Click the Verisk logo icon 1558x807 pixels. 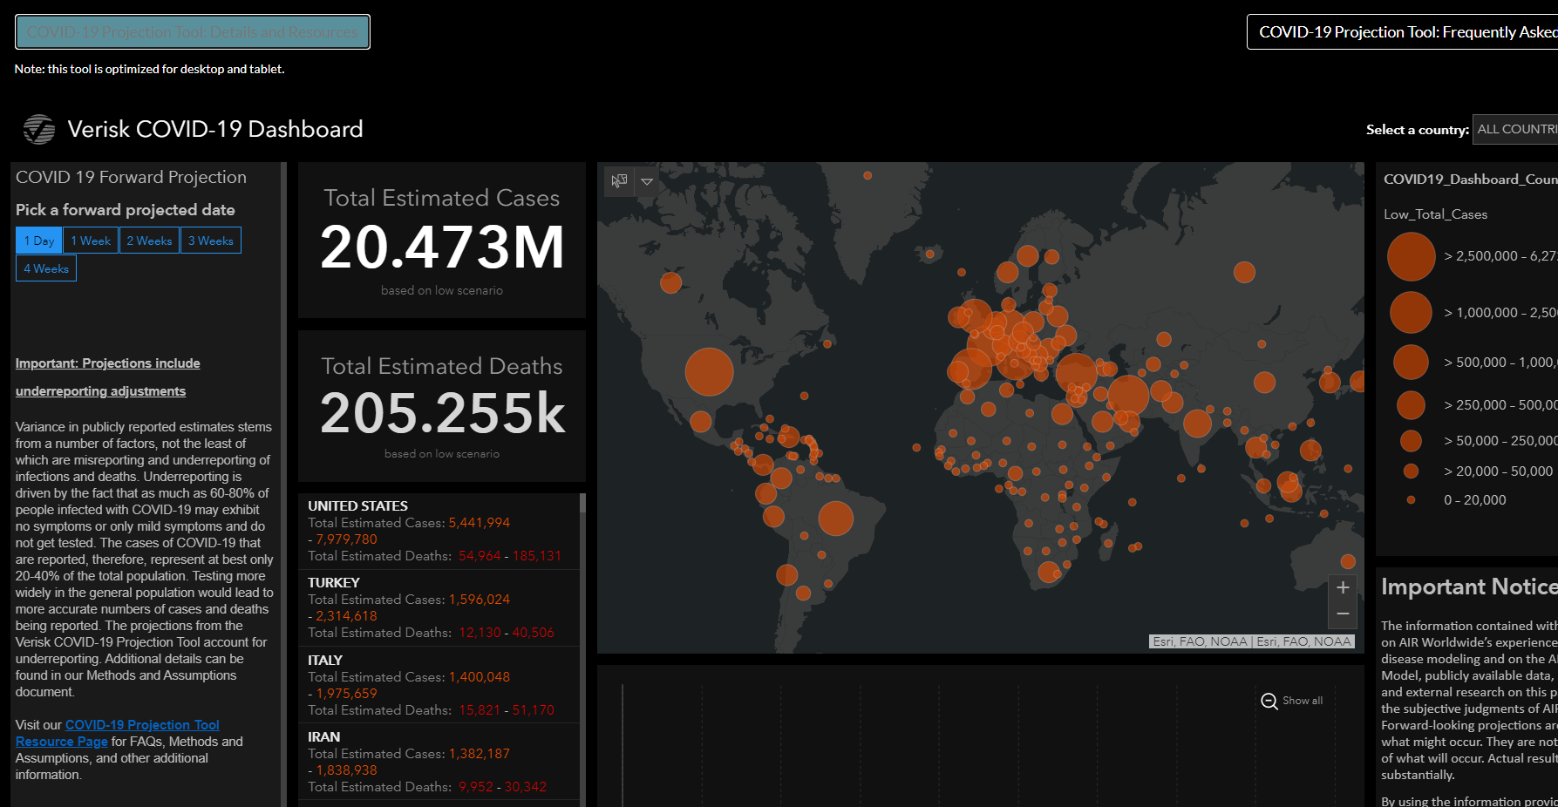(38, 130)
